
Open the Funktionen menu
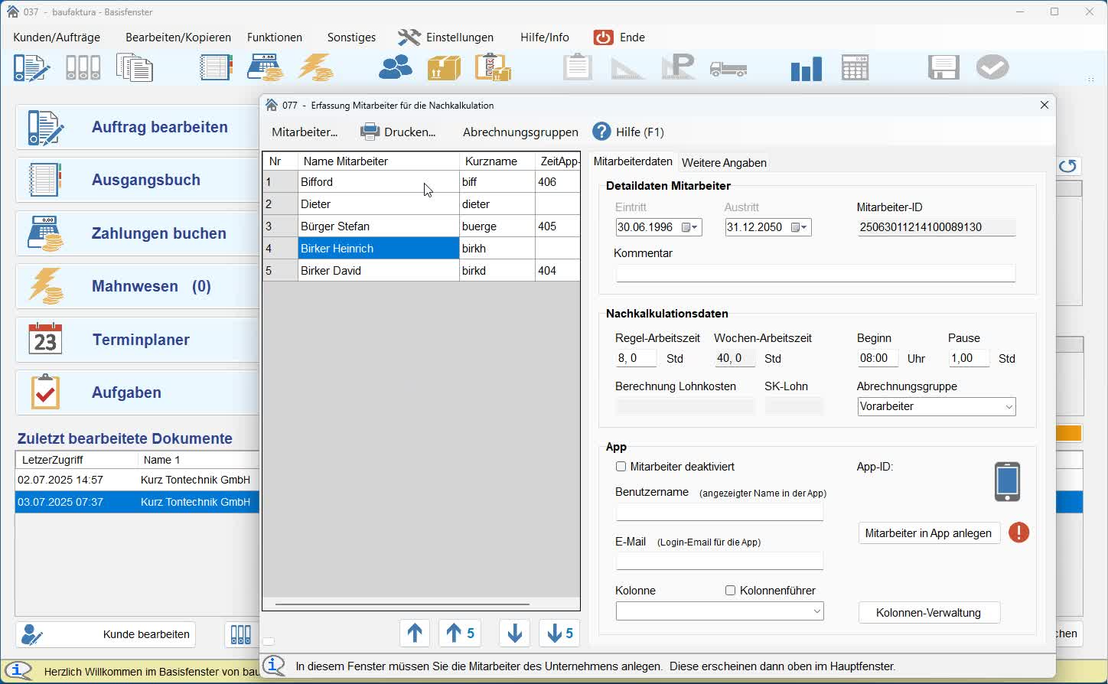tap(274, 37)
